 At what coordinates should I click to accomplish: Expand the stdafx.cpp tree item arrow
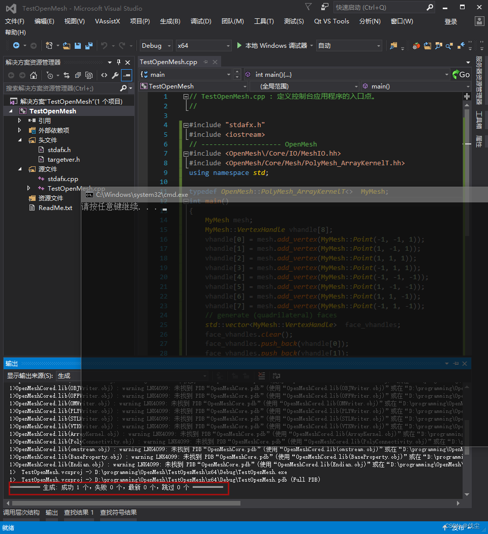29,179
